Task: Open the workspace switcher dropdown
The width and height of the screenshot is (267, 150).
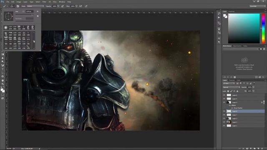Action: pos(258,6)
